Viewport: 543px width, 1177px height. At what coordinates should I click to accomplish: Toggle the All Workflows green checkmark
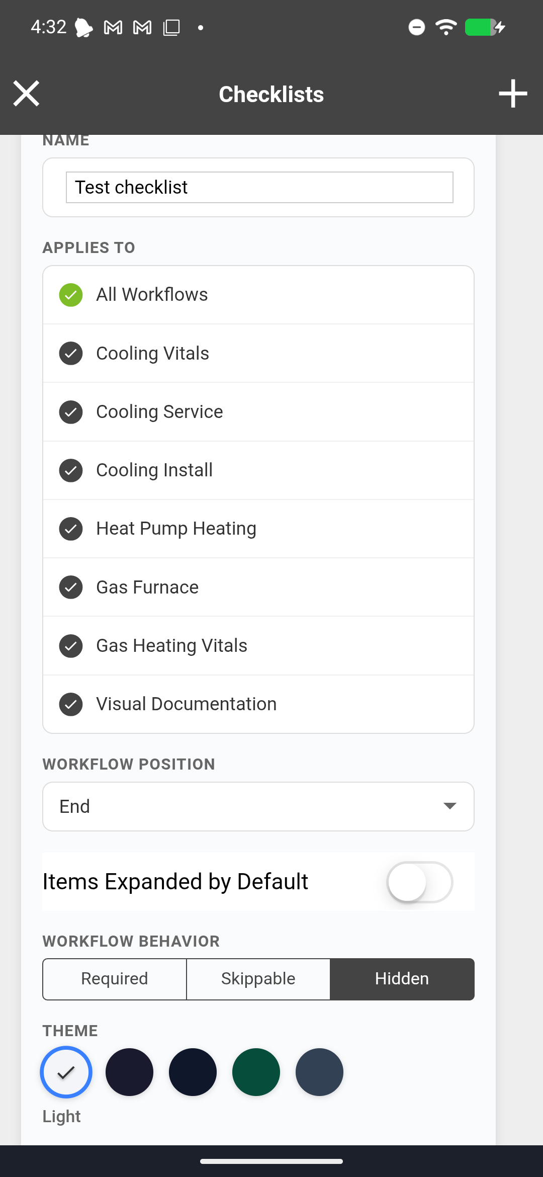tap(71, 295)
